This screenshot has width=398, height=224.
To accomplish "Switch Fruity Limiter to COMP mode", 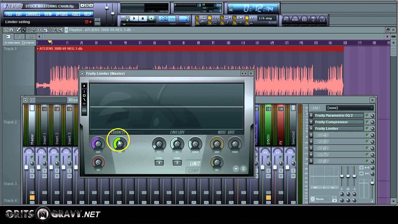I will point(193,170).
